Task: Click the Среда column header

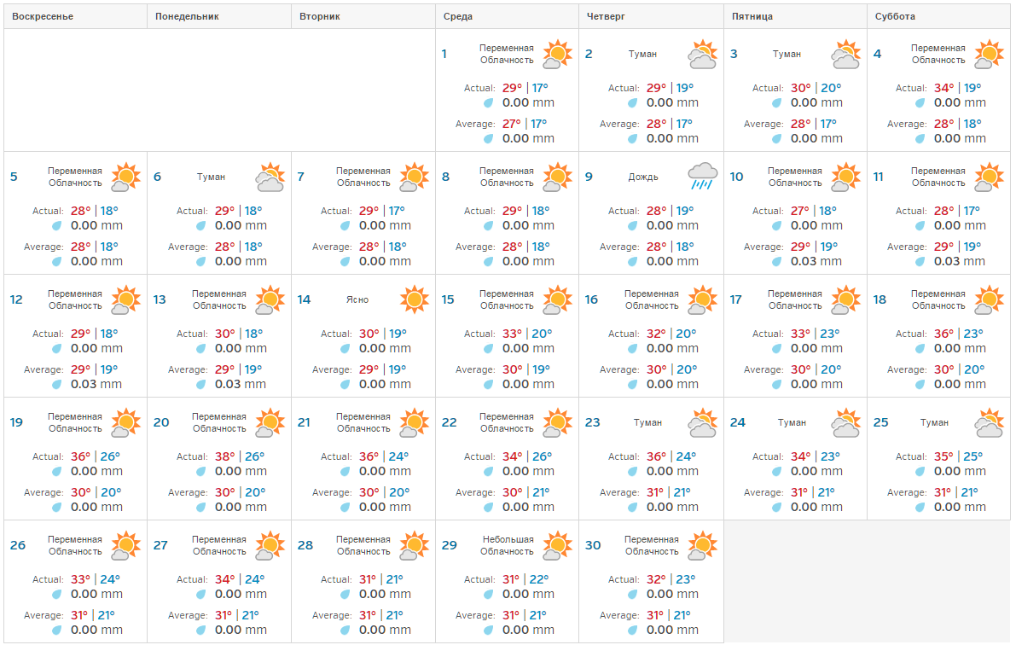Action: point(458,16)
